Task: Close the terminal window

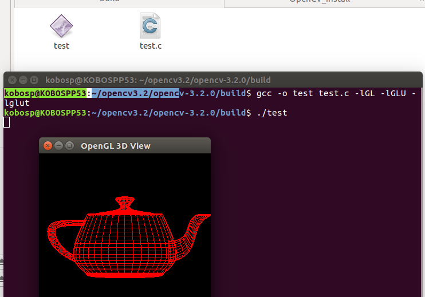Action: [x=12, y=80]
